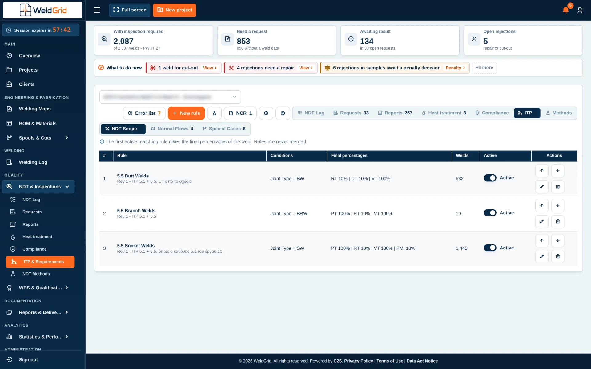Move the 5.5 Branch Welds rule up
The image size is (591, 369).
(x=542, y=205)
